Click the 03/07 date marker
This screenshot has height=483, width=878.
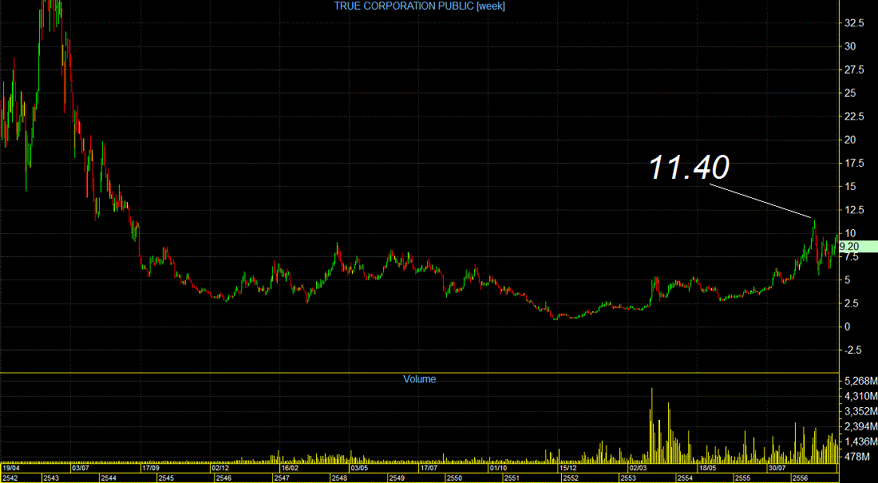81,468
